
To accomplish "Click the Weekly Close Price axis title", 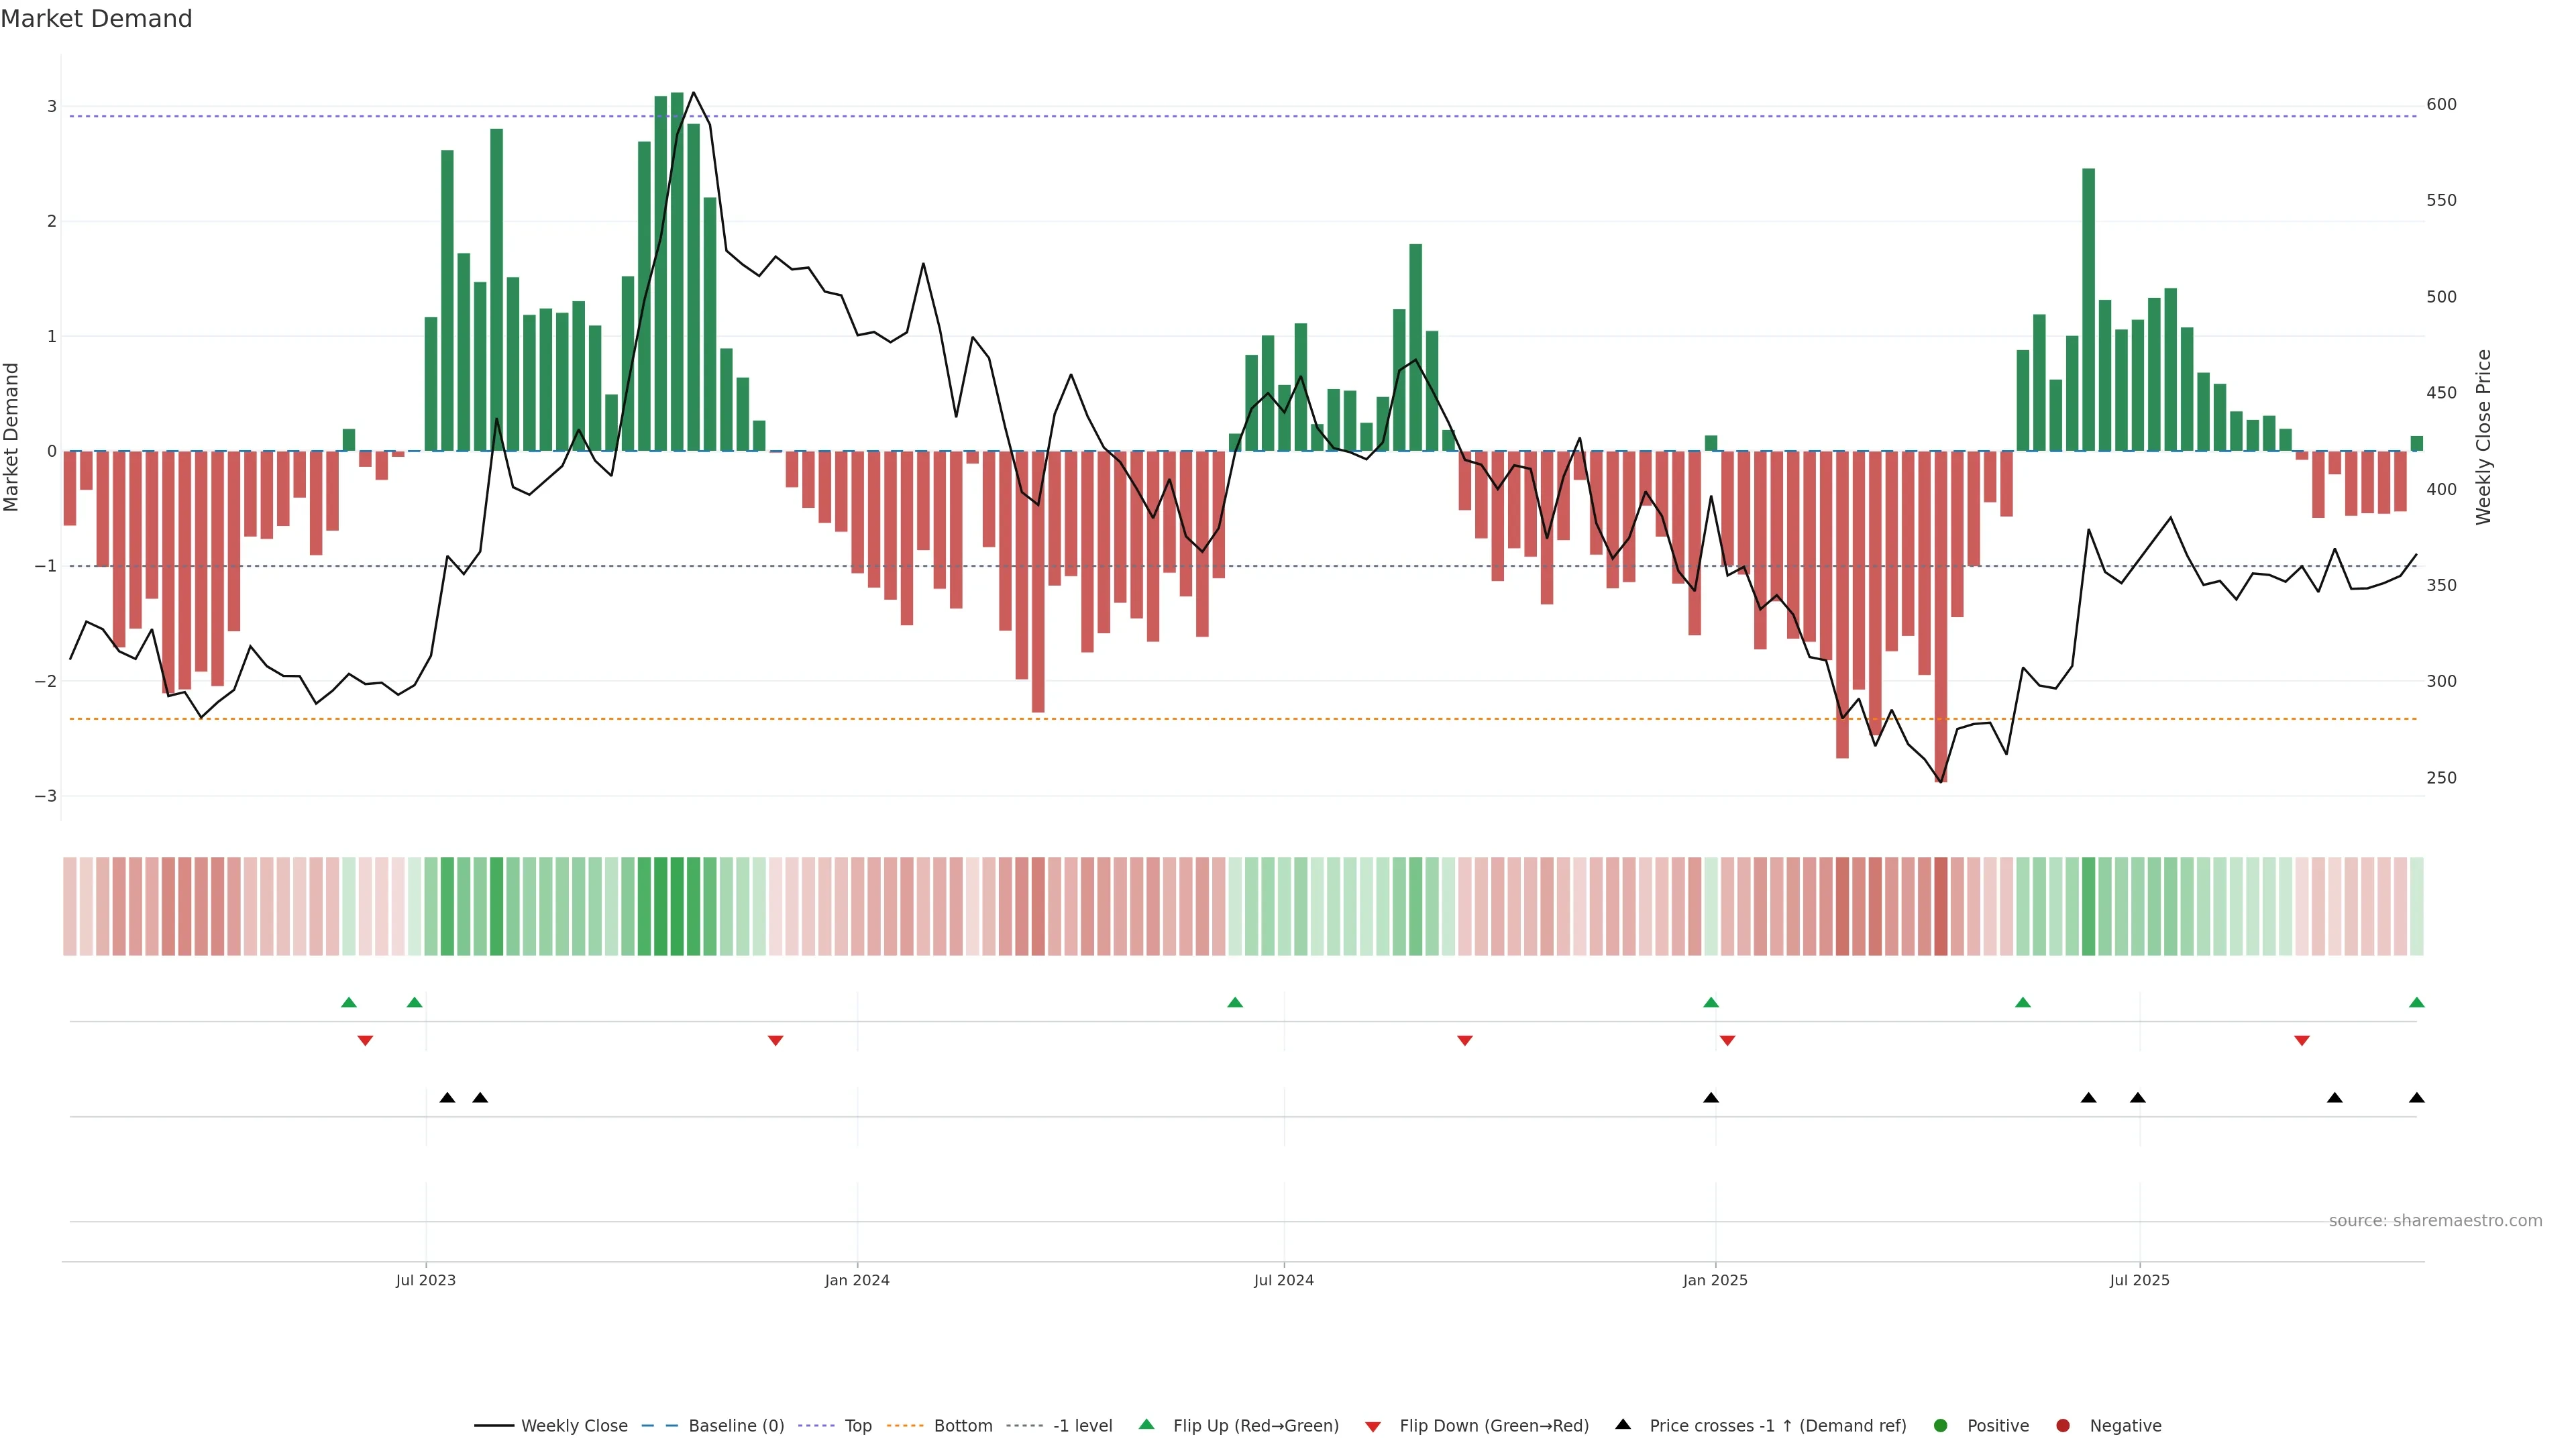I will point(2483,437).
